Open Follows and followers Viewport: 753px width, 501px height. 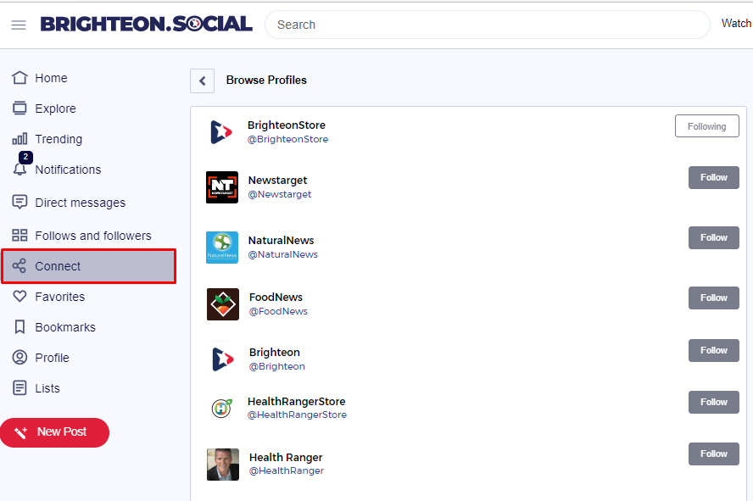tap(93, 236)
